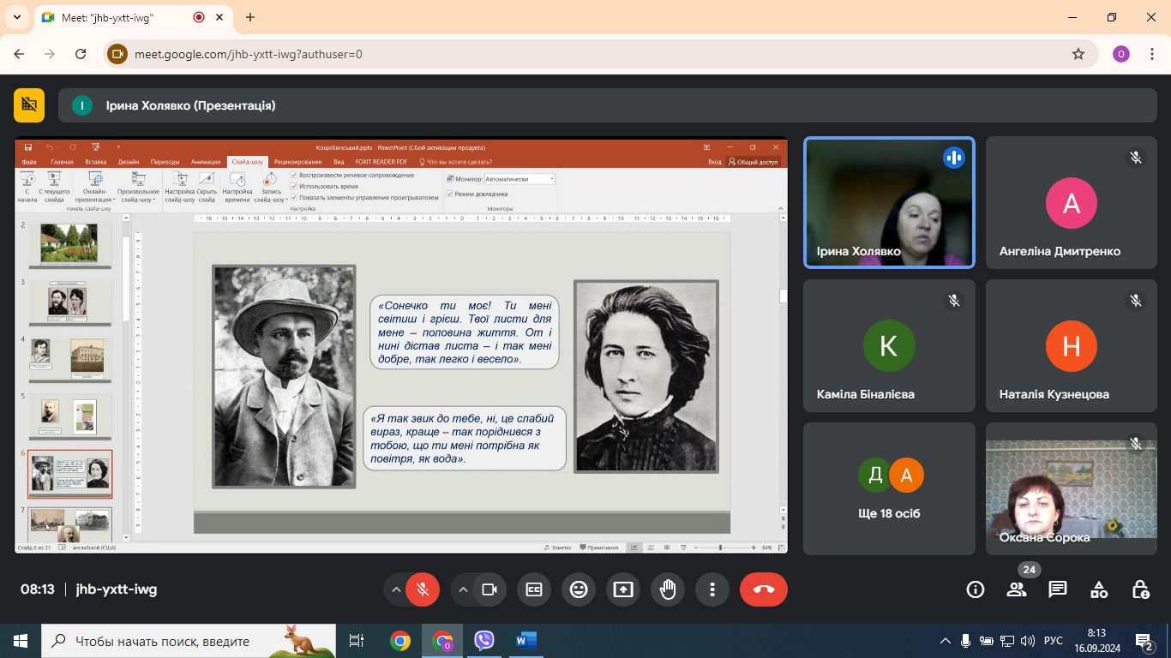Image resolution: width=1171 pixels, height=658 pixels.
Task: Open the activities shapes icon
Action: click(1099, 589)
